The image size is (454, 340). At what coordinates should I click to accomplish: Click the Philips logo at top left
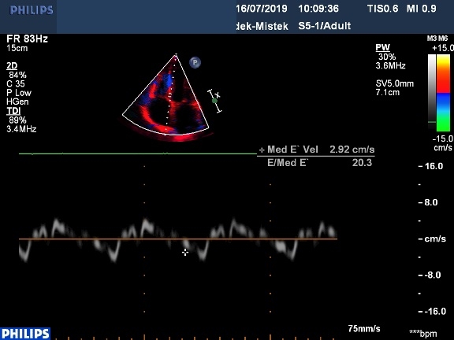coord(32,10)
